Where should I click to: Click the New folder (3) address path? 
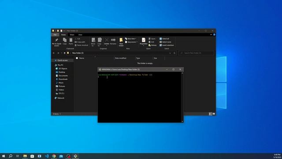pyautogui.click(x=78, y=53)
